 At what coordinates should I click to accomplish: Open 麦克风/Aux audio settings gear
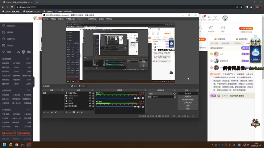pyautogui.click(x=143, y=98)
